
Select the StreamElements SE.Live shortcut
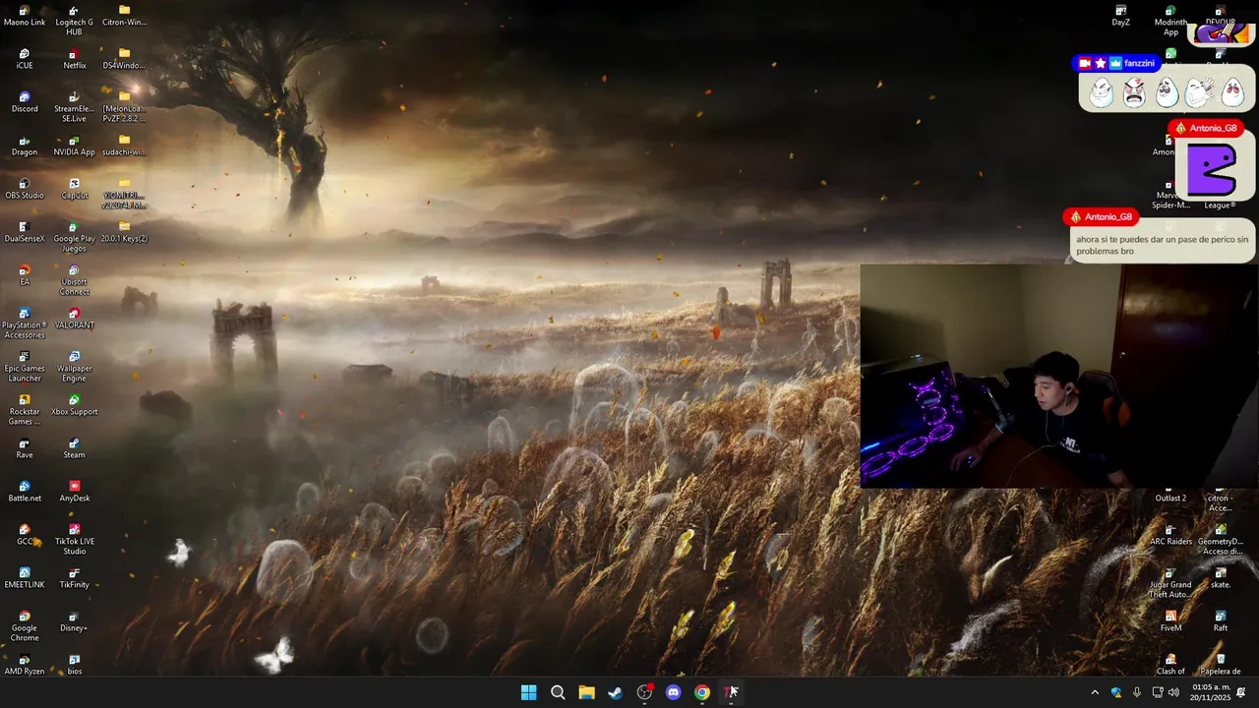74,107
